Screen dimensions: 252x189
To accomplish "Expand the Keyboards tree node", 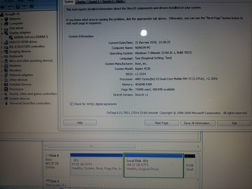I will click(2, 57).
